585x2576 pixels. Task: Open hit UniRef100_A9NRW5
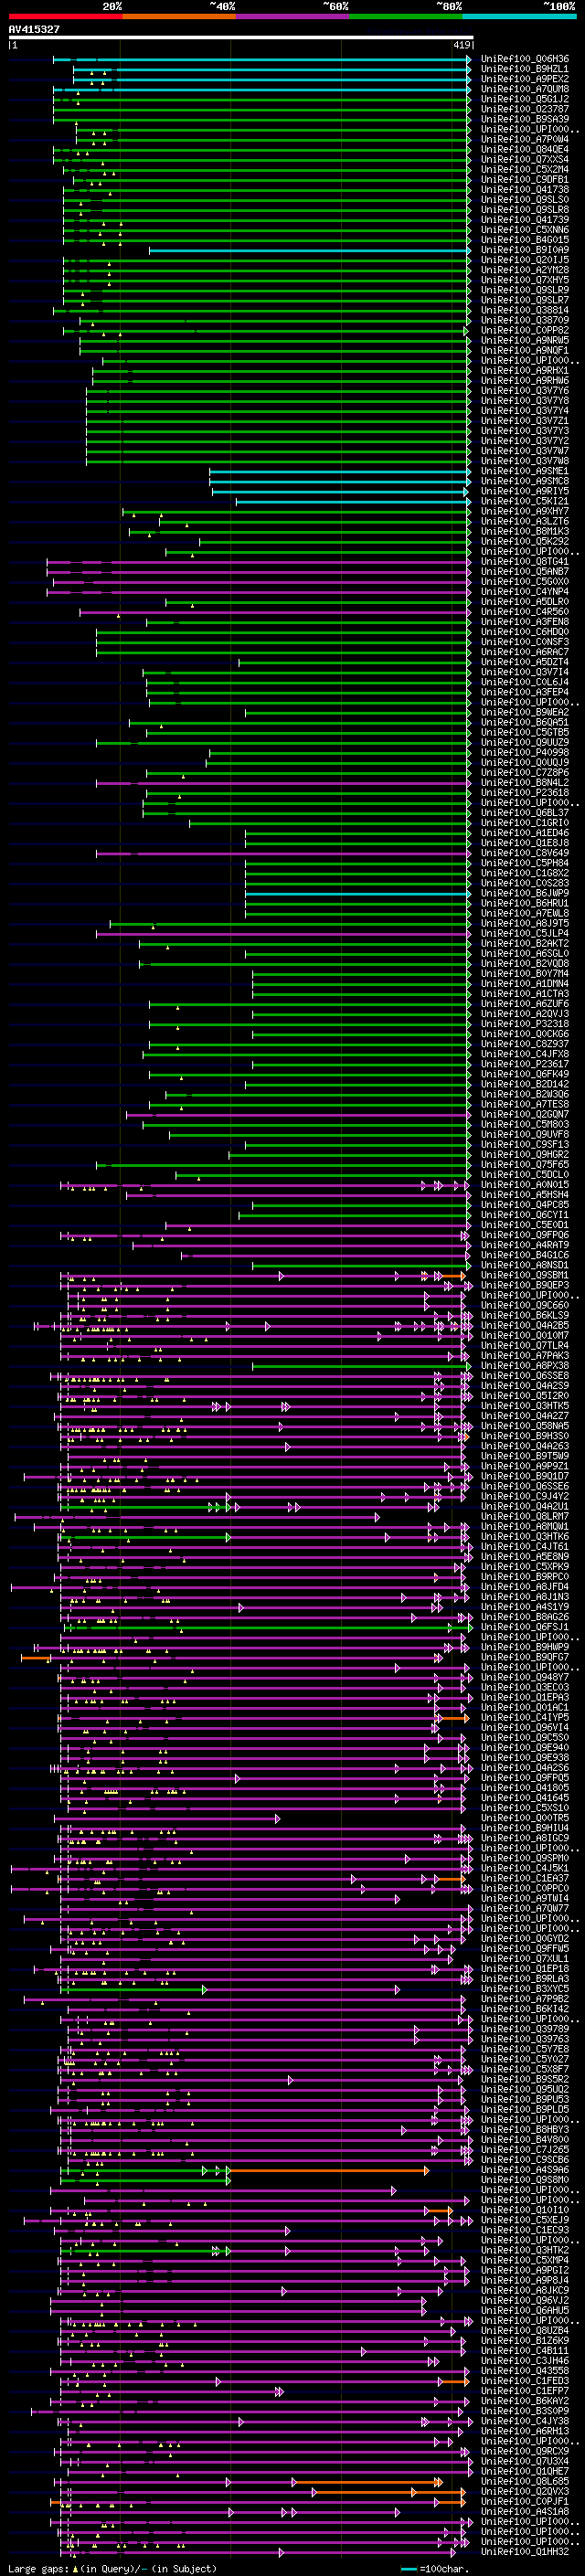(x=525, y=340)
